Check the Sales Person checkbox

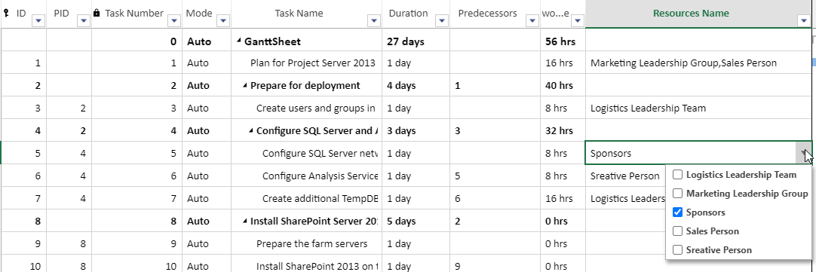(x=677, y=231)
